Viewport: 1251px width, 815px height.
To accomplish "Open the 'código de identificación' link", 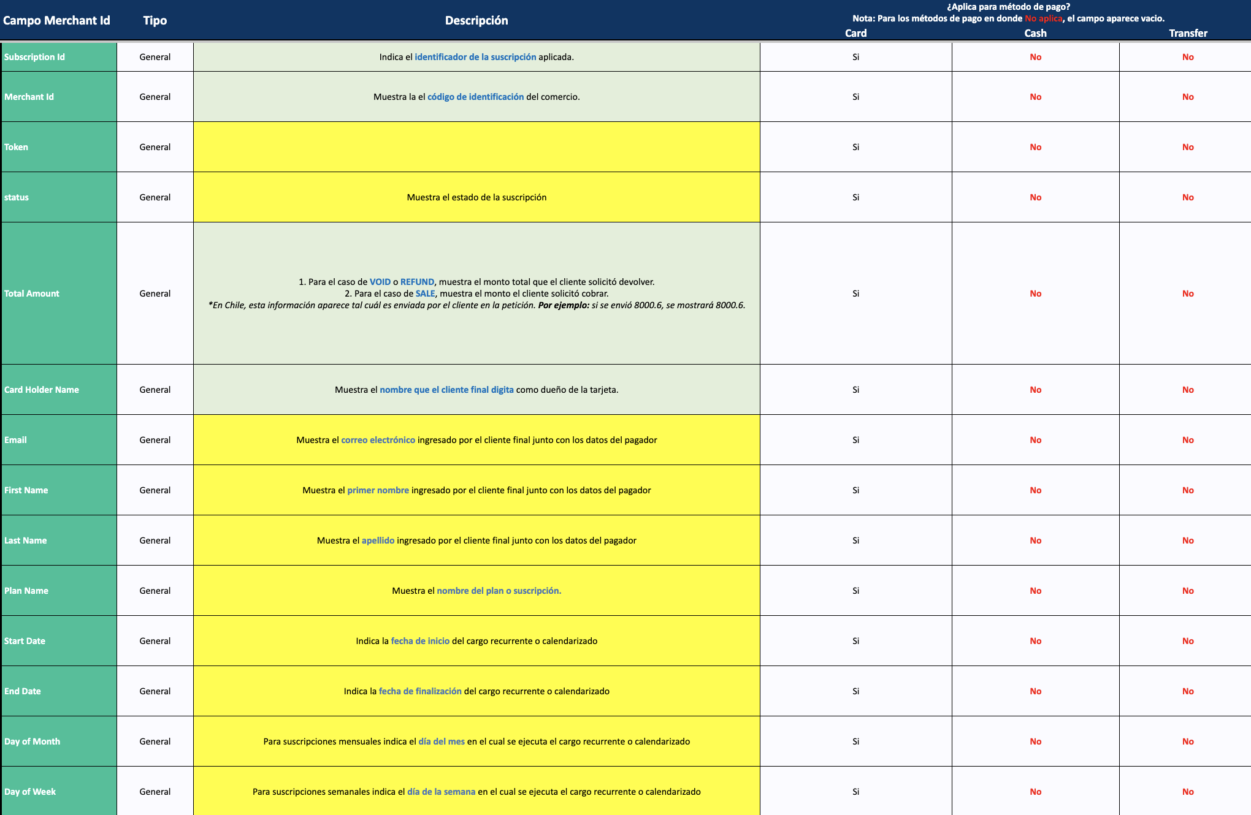I will point(475,96).
